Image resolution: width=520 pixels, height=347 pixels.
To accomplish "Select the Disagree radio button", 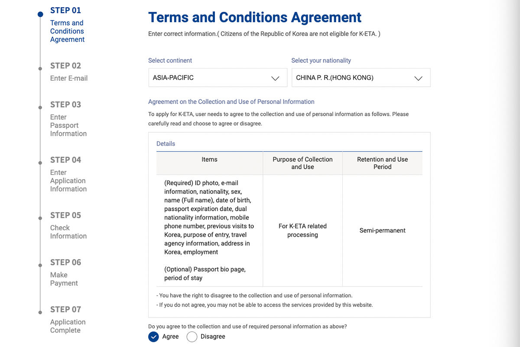I will point(192,337).
